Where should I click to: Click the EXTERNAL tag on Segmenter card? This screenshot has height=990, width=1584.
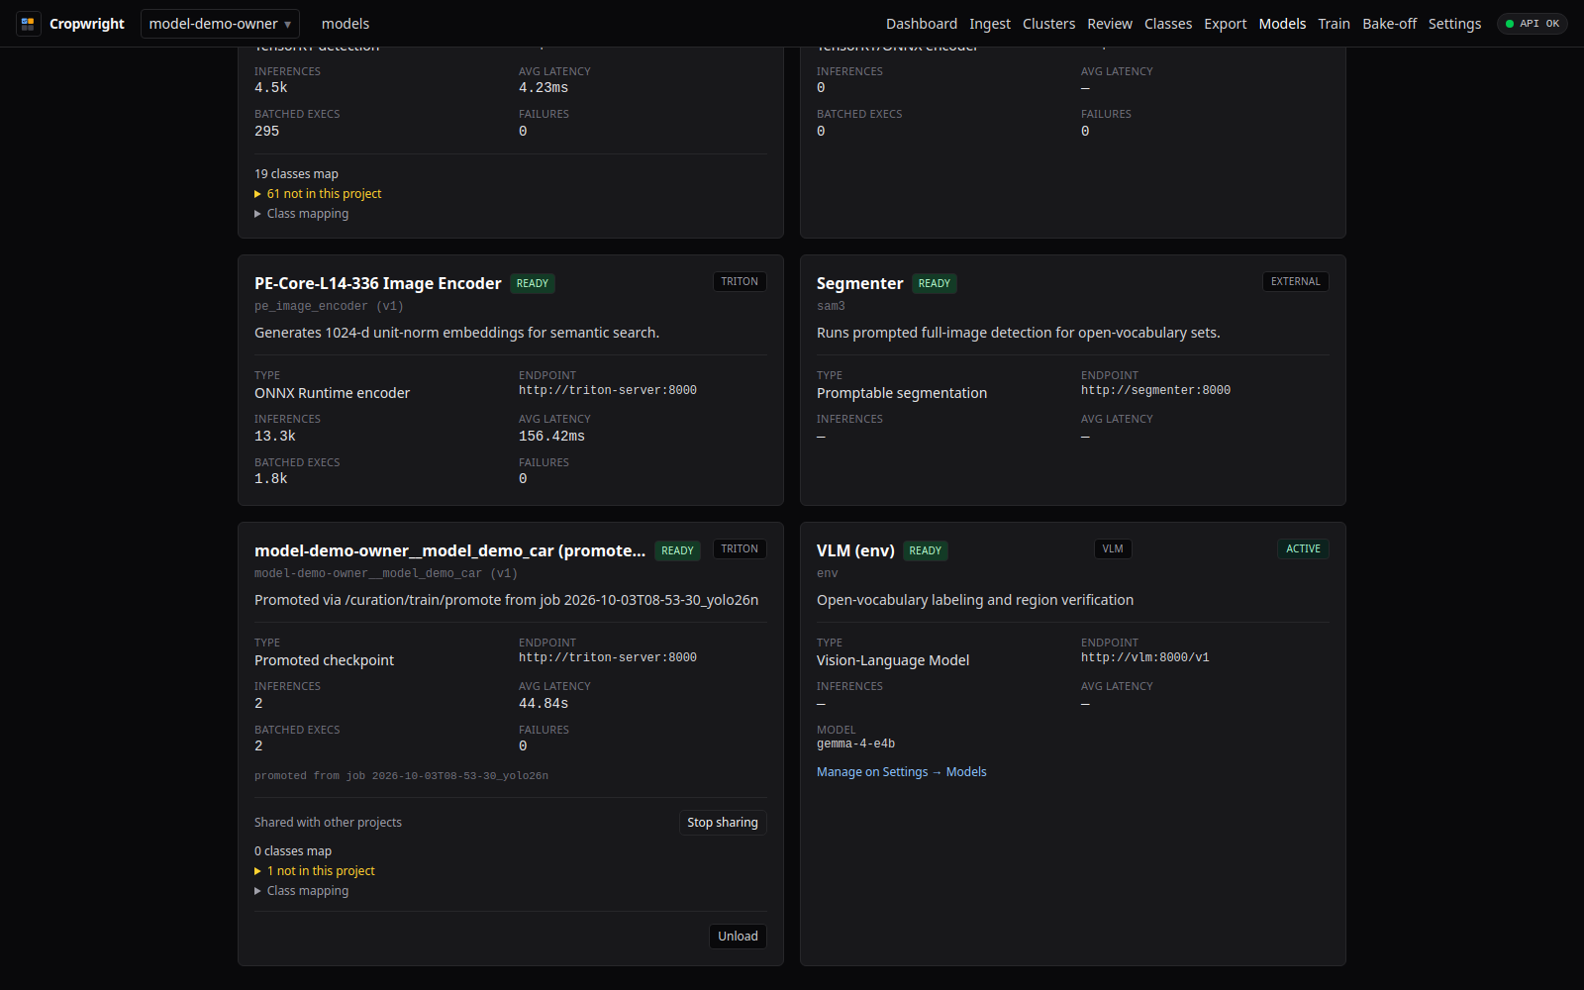pos(1295,282)
